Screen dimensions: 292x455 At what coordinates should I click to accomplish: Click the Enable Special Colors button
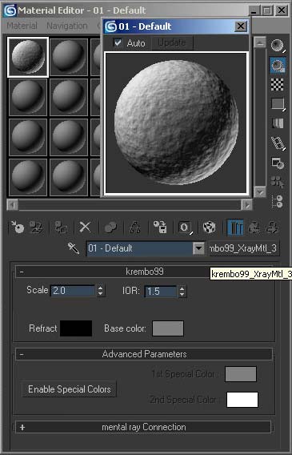click(70, 389)
